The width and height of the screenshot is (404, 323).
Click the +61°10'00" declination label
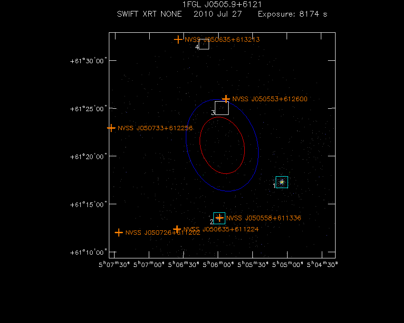[x=88, y=252]
